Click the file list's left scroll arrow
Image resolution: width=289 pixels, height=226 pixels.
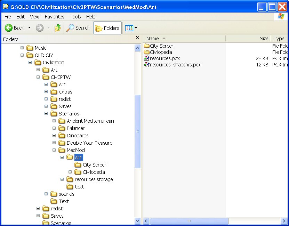[x=146, y=221]
